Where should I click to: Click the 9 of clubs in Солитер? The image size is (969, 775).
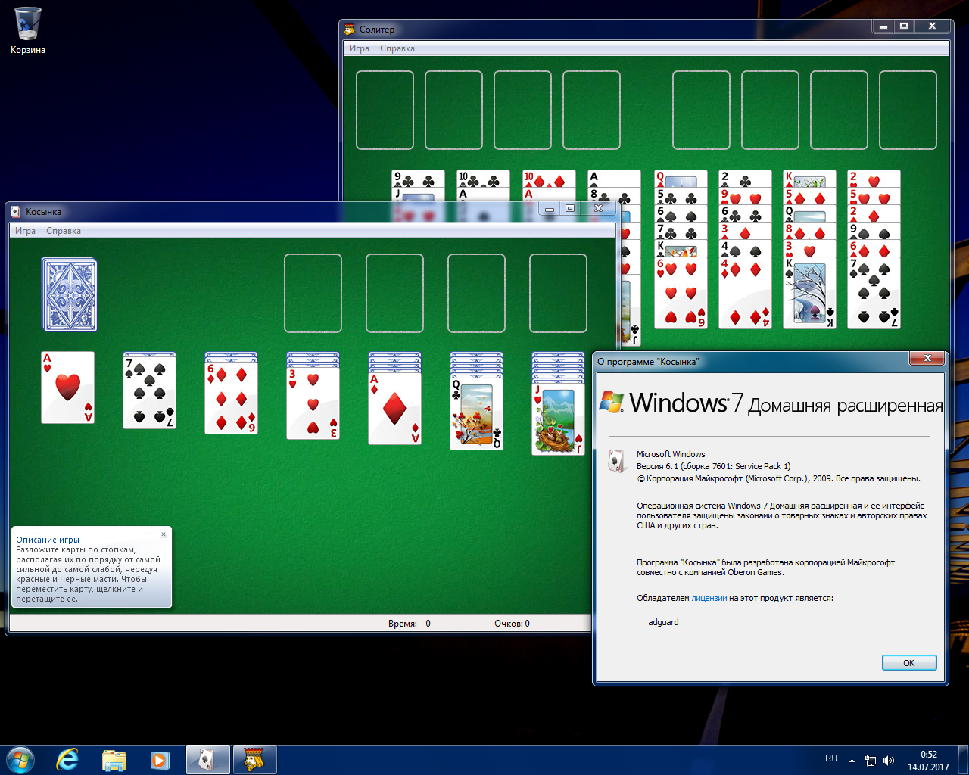coord(418,179)
